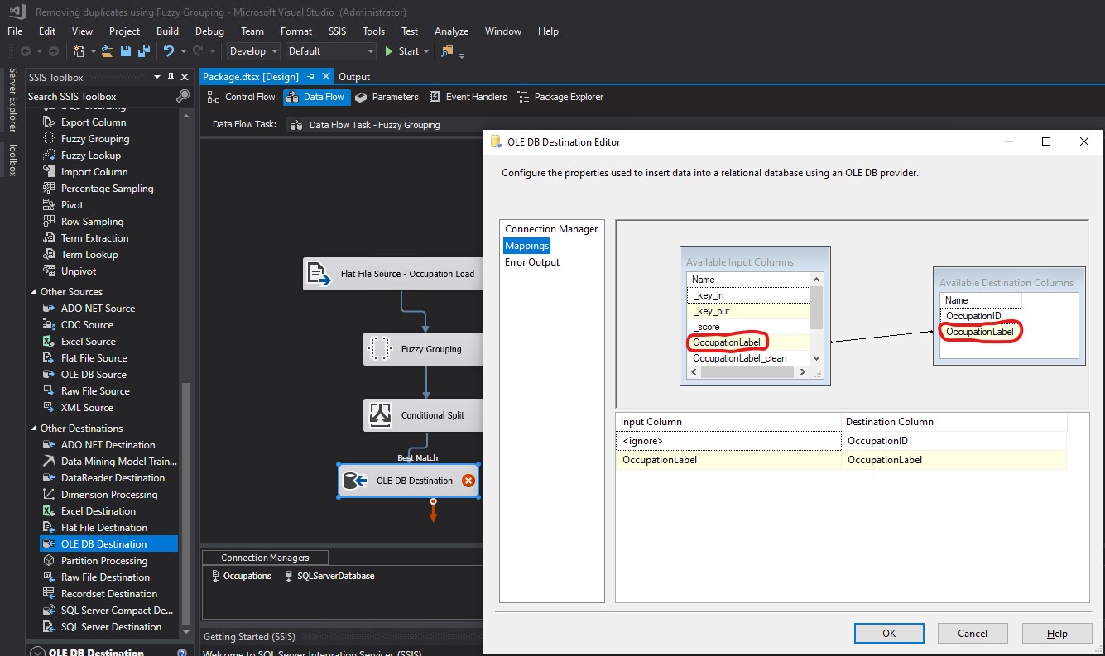
Task: Switch to the Output tab
Action: (x=354, y=77)
